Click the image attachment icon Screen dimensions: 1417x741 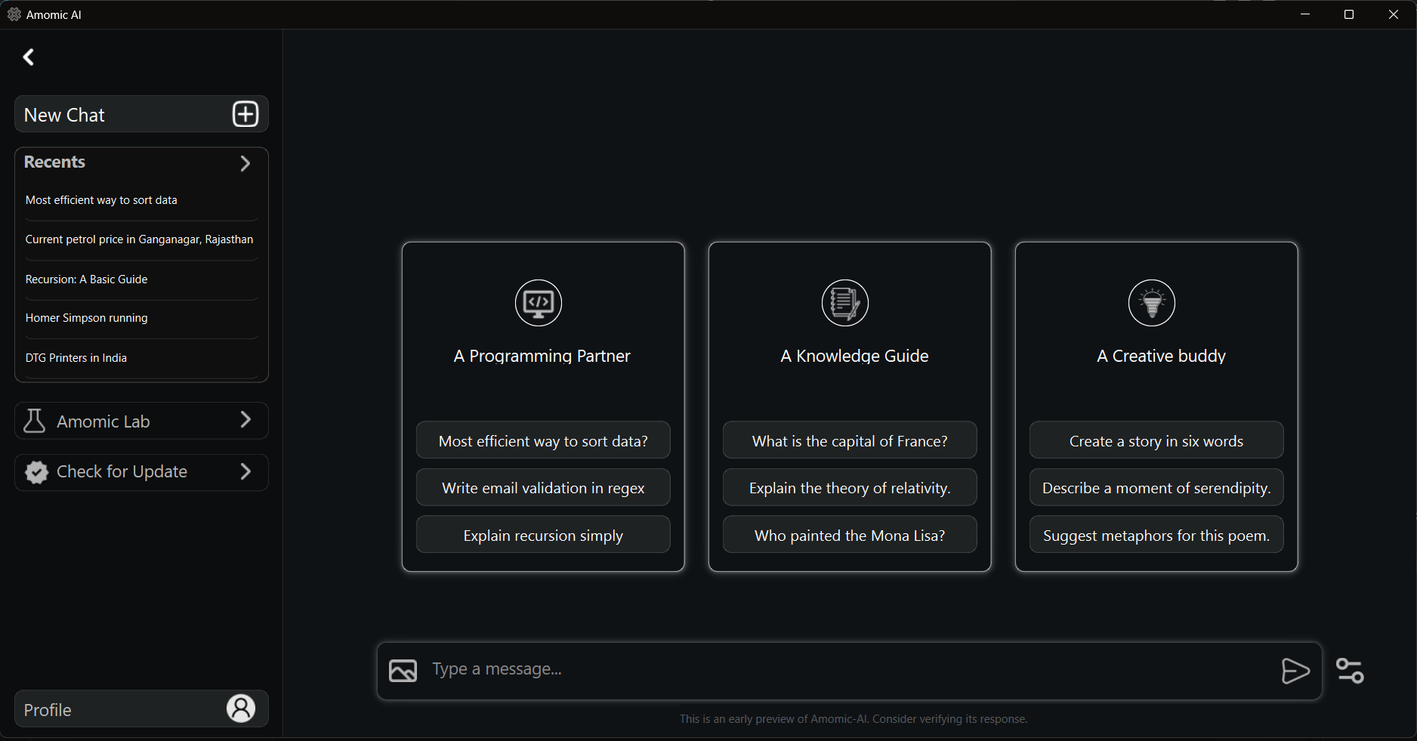click(x=403, y=671)
